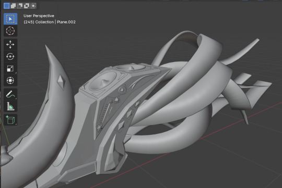282x188 pixels.
Task: Set selection mode to Invert
Action: (27, 6)
